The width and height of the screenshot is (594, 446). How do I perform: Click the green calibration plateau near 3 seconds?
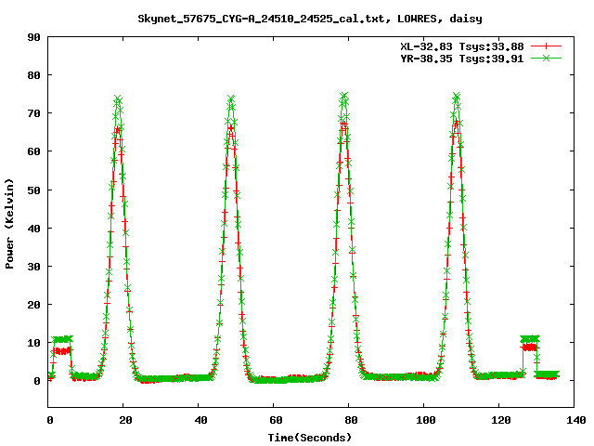click(62, 339)
